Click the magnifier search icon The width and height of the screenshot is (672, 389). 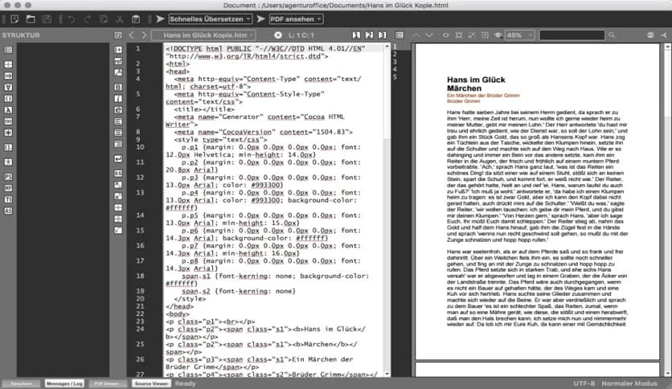click(x=612, y=35)
